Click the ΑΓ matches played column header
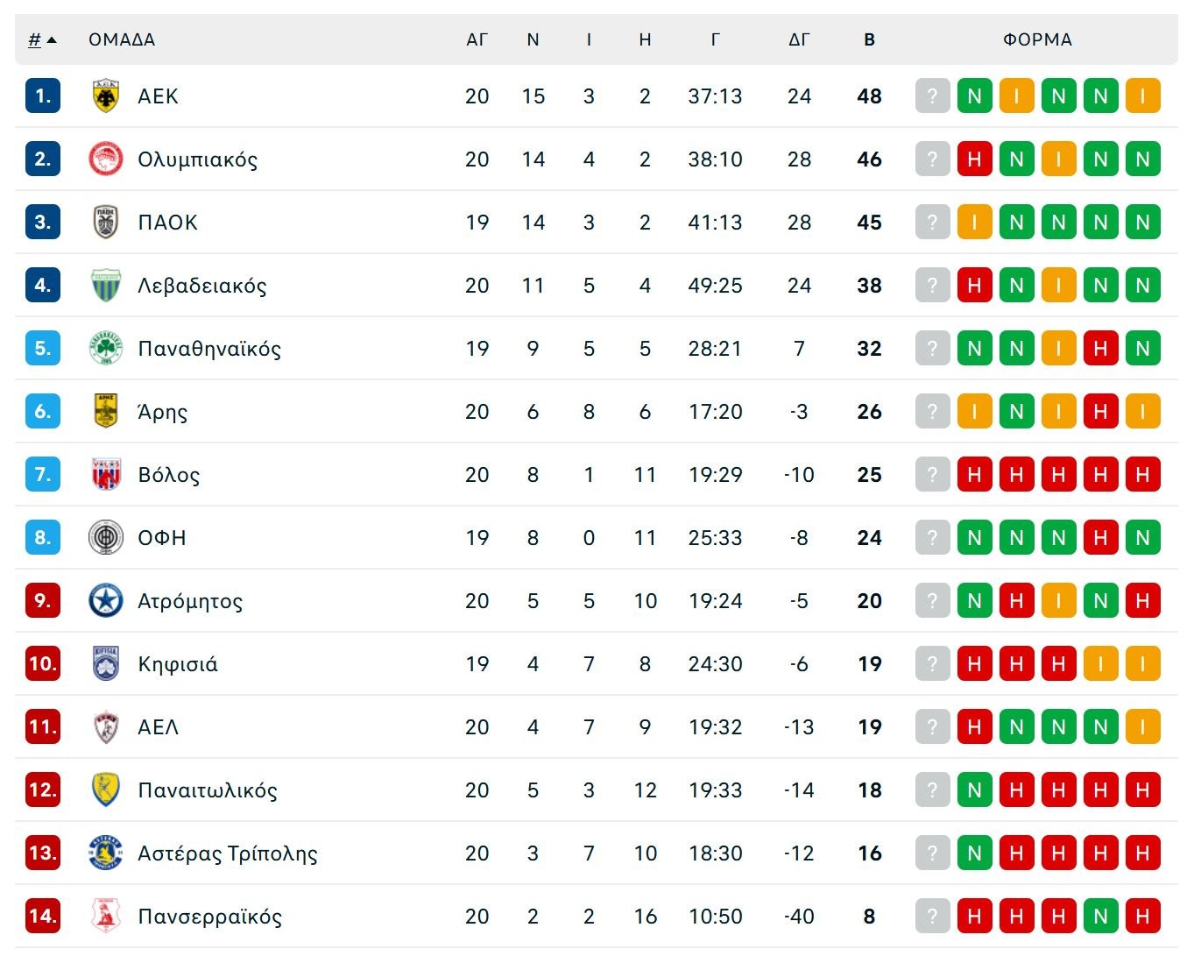Viewport: 1194px width, 956px height. click(x=477, y=39)
